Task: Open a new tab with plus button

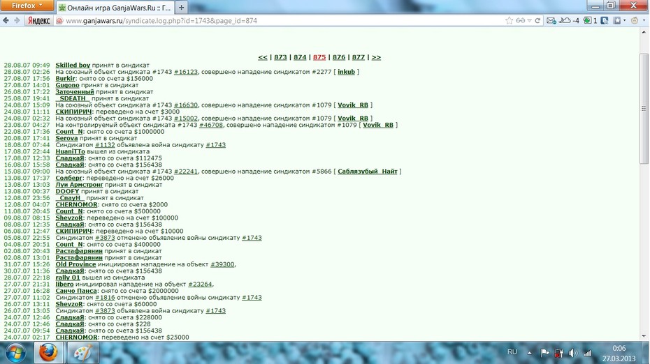Action: coord(181,7)
